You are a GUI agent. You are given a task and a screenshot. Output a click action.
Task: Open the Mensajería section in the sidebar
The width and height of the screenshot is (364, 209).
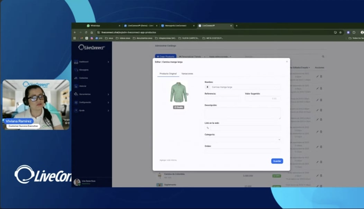(84, 70)
